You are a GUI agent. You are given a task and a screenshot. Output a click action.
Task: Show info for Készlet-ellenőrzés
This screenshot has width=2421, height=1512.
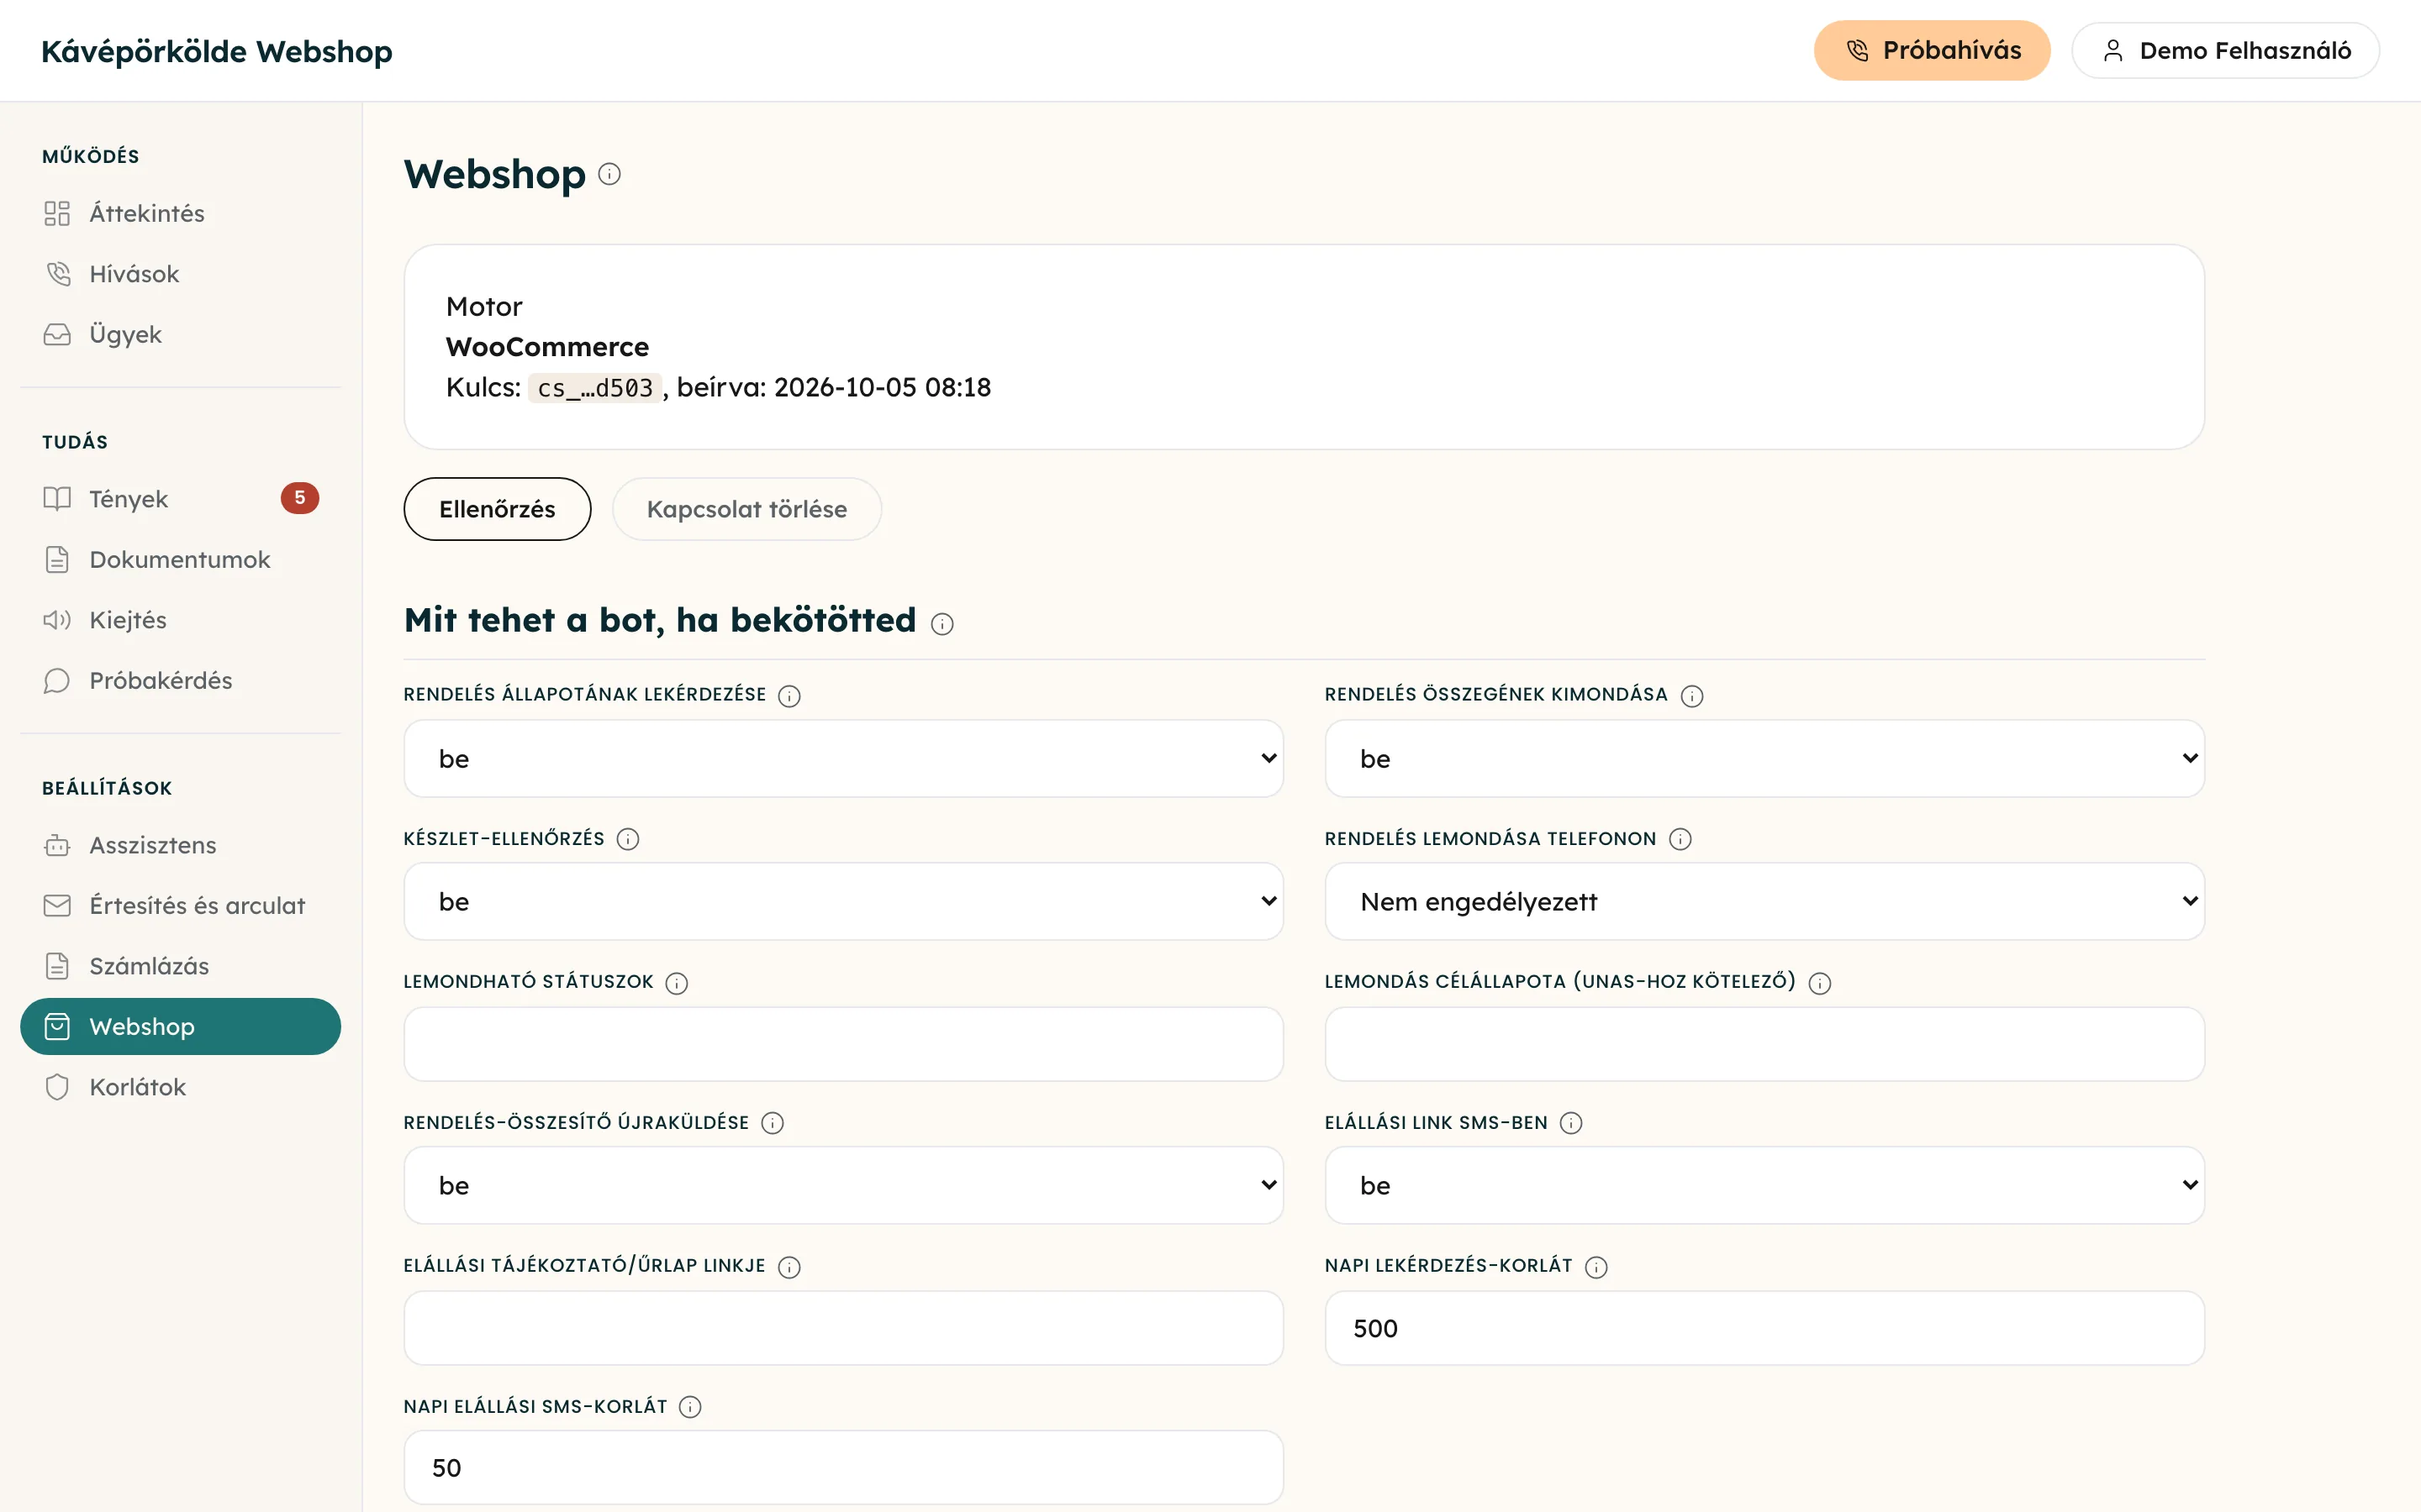click(x=628, y=839)
